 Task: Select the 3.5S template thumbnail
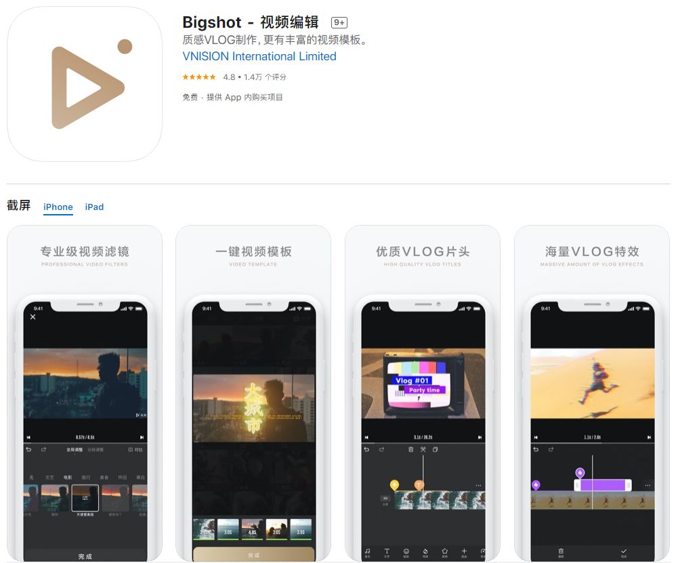coord(301,529)
